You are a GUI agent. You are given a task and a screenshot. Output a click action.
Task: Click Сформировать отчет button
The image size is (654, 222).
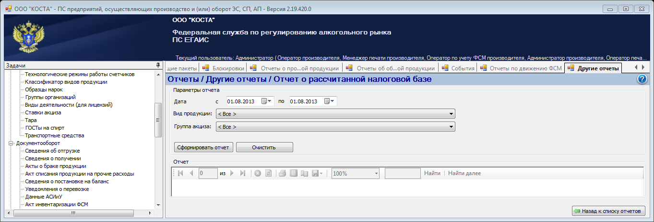tap(204, 147)
